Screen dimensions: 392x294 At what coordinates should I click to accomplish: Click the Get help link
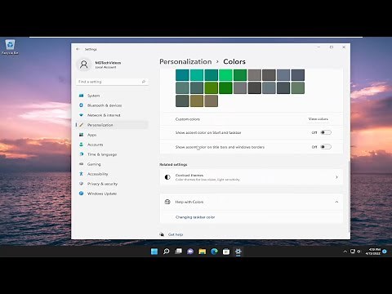tap(176, 234)
